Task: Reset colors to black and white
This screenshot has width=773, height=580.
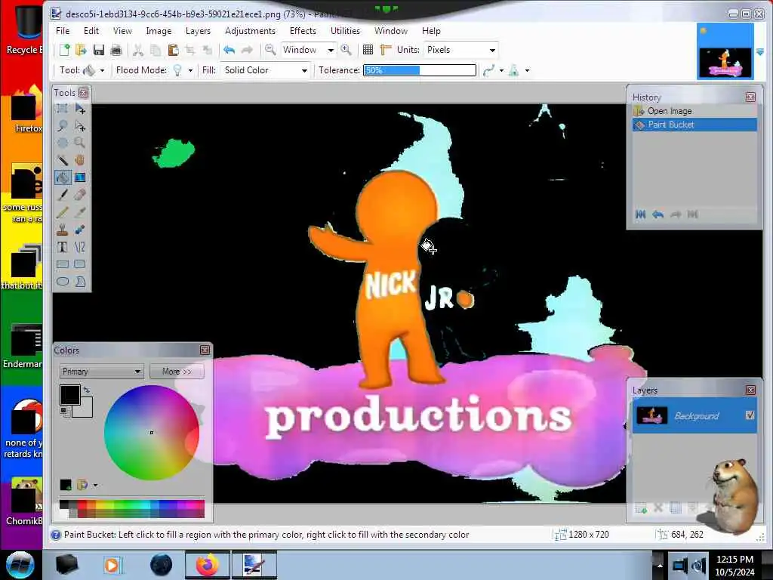Action: [63, 411]
